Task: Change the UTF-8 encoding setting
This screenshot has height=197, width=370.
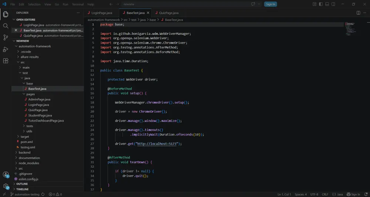Action: (x=314, y=194)
